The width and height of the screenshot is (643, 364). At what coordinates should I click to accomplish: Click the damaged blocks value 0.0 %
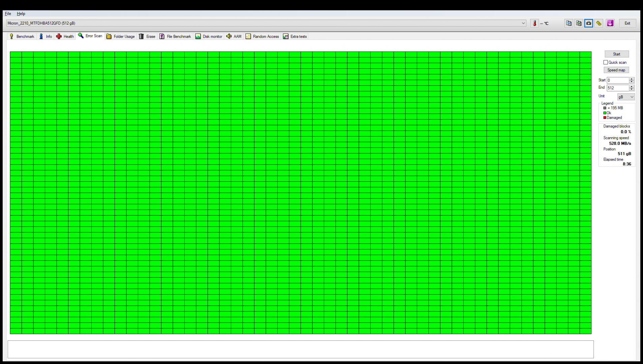point(626,132)
